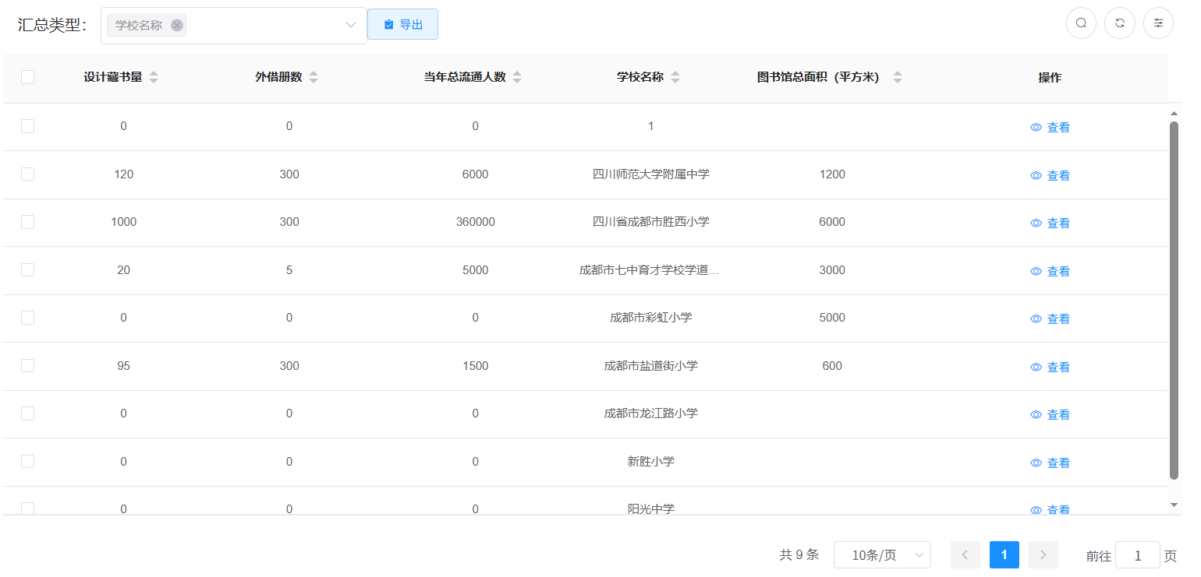
Task: Click the search icon in top right
Action: pos(1081,23)
